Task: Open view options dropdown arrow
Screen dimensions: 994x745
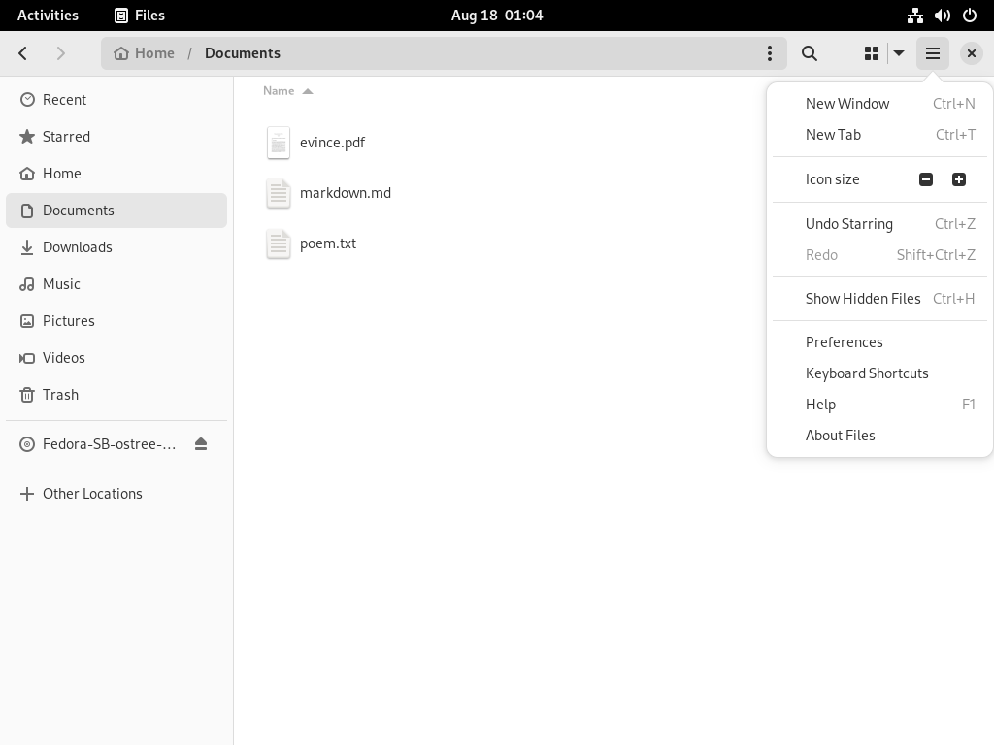Action: pyautogui.click(x=899, y=53)
